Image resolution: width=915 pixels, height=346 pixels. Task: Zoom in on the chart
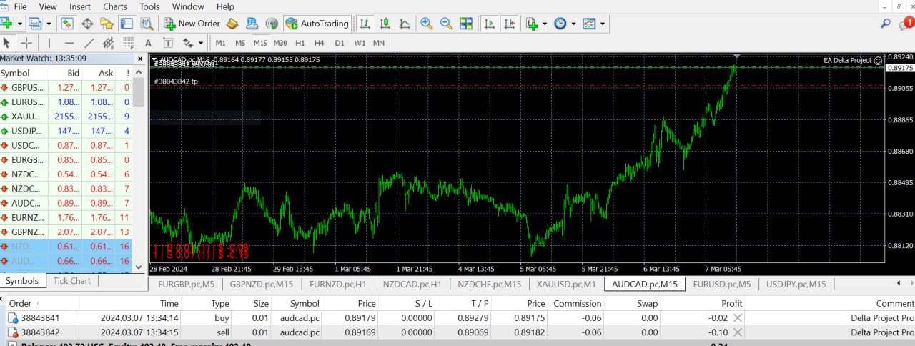click(x=427, y=24)
